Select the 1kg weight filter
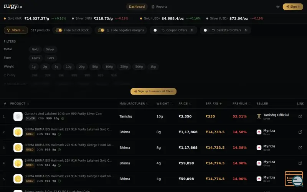Screen dimensions: 307x192 (x=153, y=66)
